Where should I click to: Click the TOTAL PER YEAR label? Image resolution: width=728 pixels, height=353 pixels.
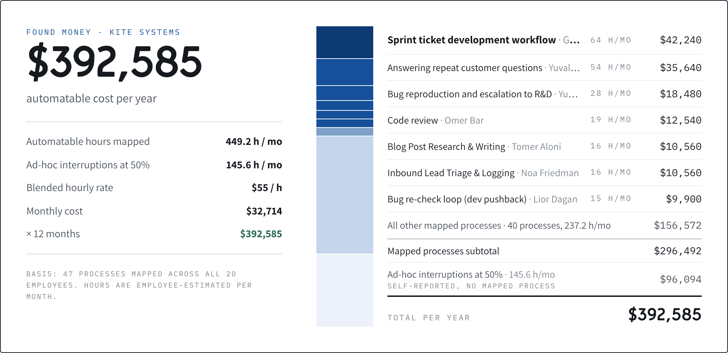pos(429,318)
